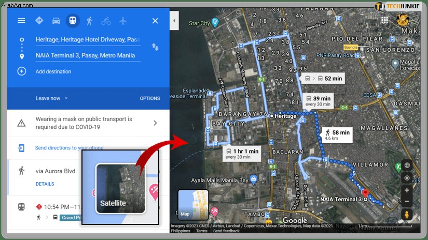Click the EDSA station icon
Screen dimensions: 428x240
379,95
